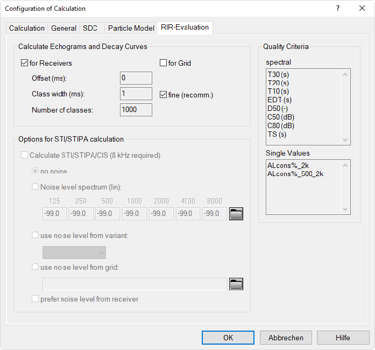The image size is (375, 350).
Task: Open the noise level variant dropdown
Action: point(74,253)
